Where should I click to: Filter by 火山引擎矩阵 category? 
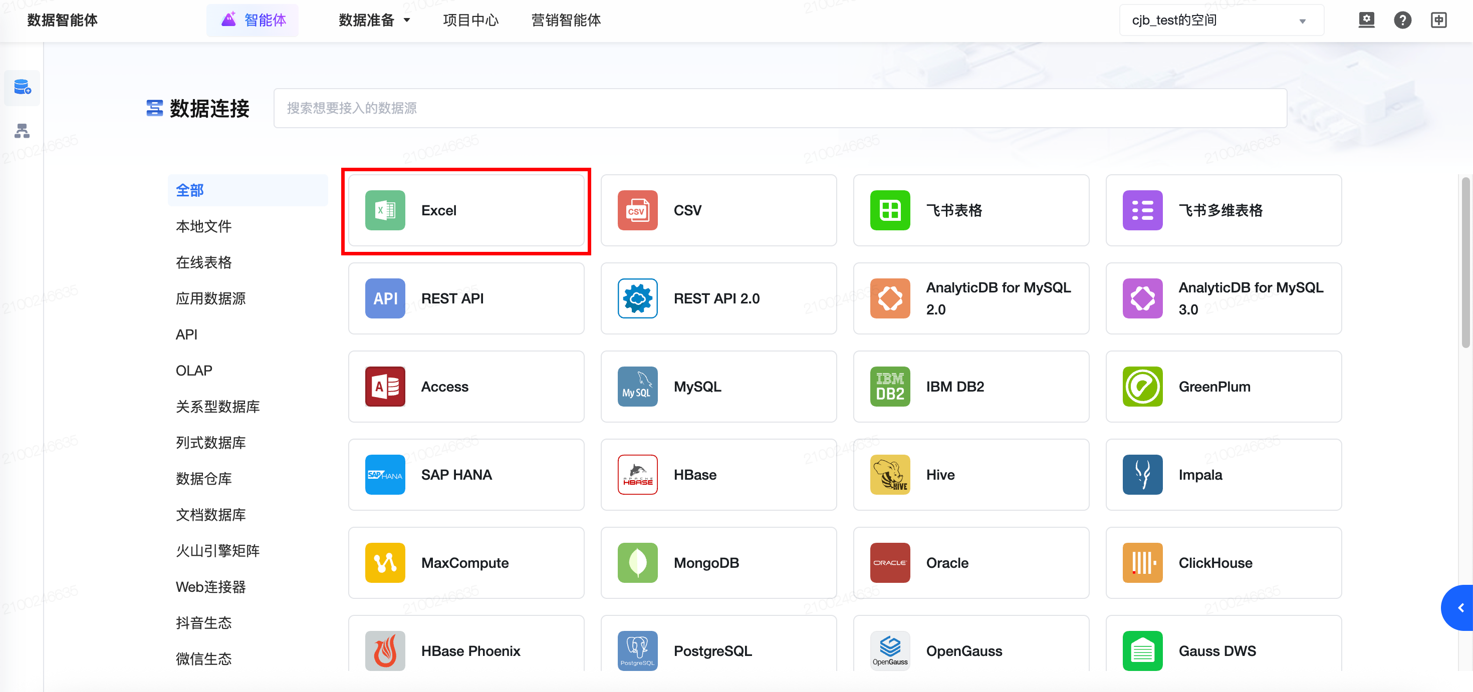(217, 550)
